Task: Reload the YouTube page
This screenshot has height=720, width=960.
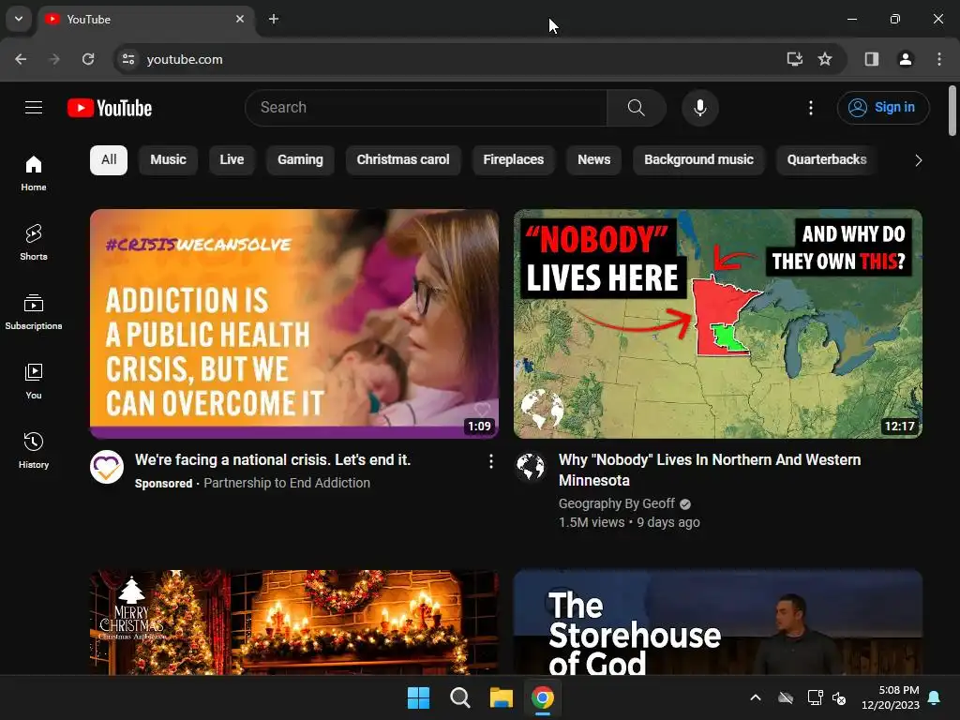Action: click(88, 59)
